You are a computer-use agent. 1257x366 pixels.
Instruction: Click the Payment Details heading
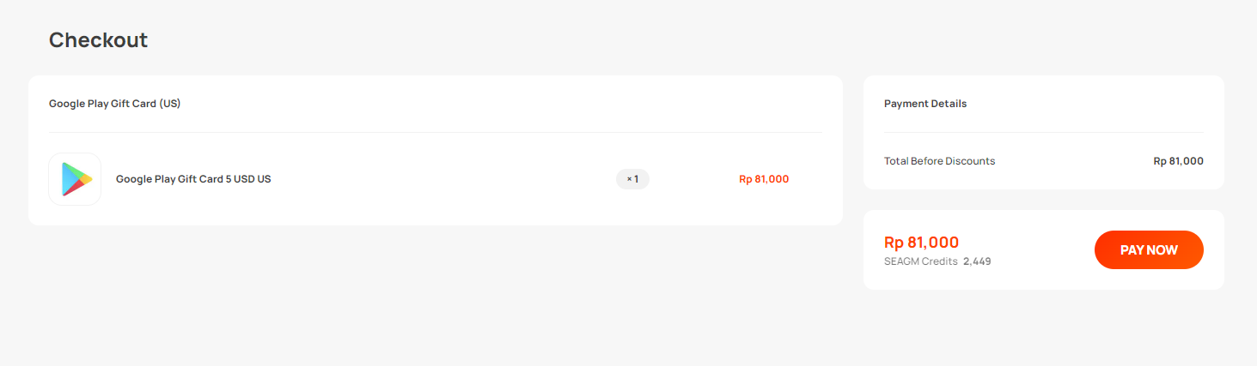tap(925, 104)
